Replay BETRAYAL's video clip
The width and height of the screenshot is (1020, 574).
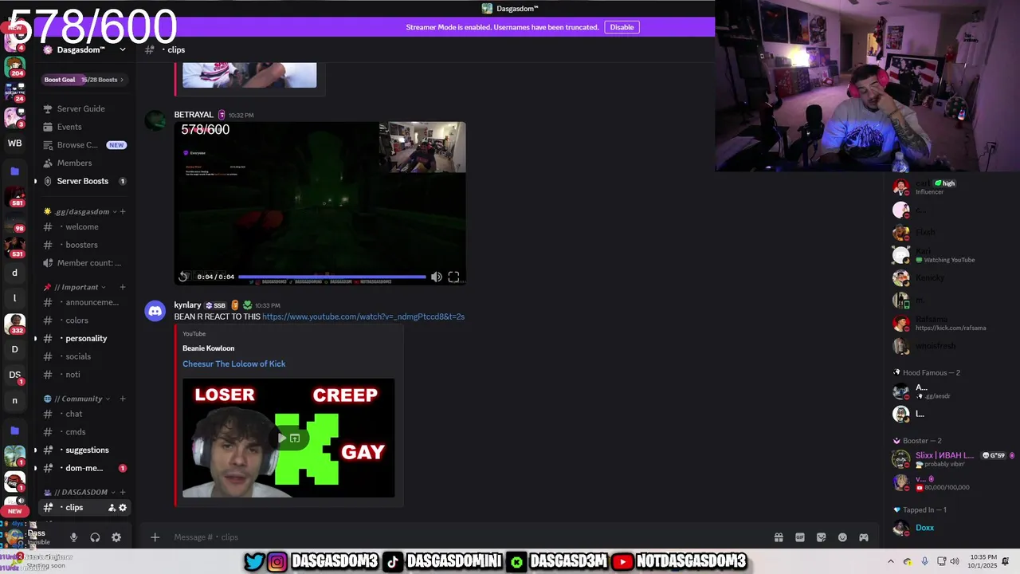coord(183,277)
